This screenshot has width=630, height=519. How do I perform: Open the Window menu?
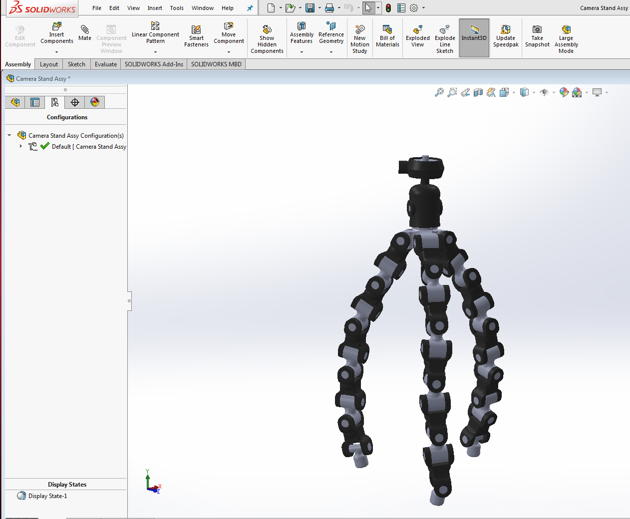[x=203, y=8]
